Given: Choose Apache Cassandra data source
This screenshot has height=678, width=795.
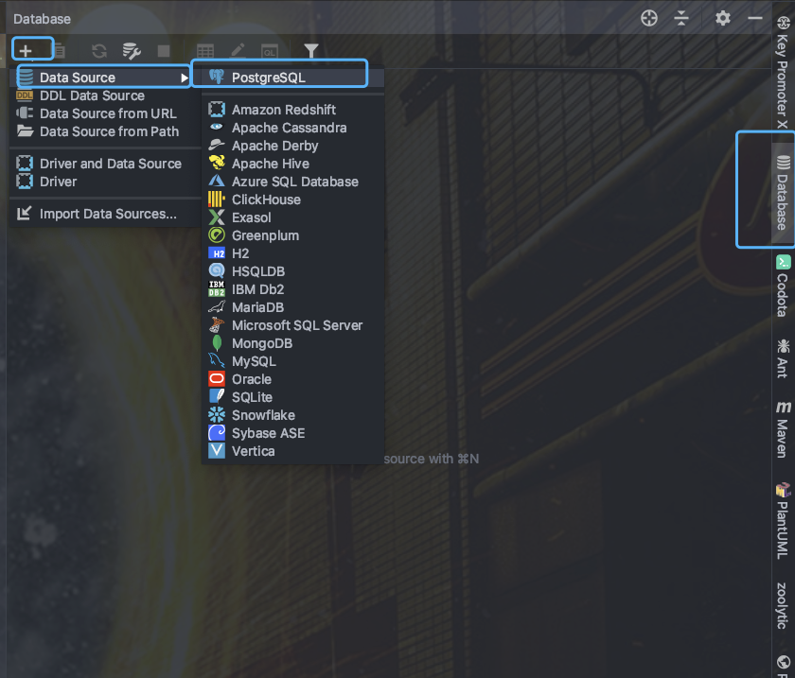Looking at the screenshot, I should point(293,128).
